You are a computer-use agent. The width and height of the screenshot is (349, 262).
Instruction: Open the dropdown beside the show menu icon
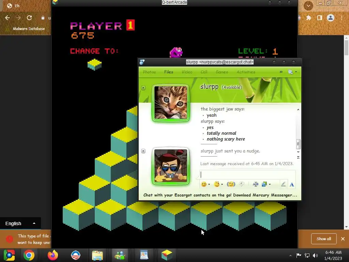(x=296, y=72)
